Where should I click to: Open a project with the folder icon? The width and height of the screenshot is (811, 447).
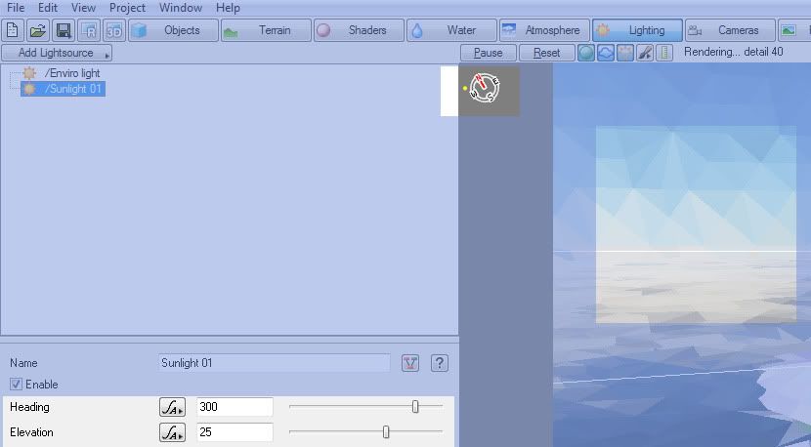pyautogui.click(x=37, y=31)
